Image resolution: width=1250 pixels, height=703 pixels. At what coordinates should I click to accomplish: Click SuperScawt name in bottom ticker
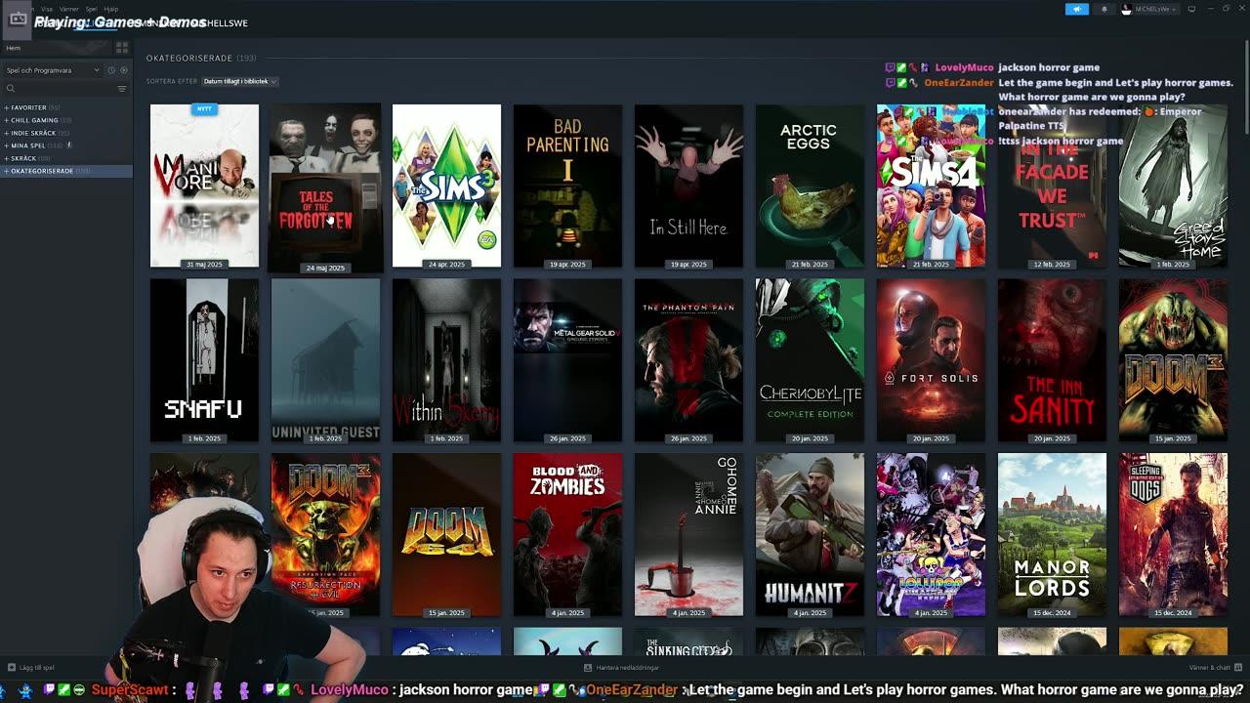pyautogui.click(x=130, y=690)
